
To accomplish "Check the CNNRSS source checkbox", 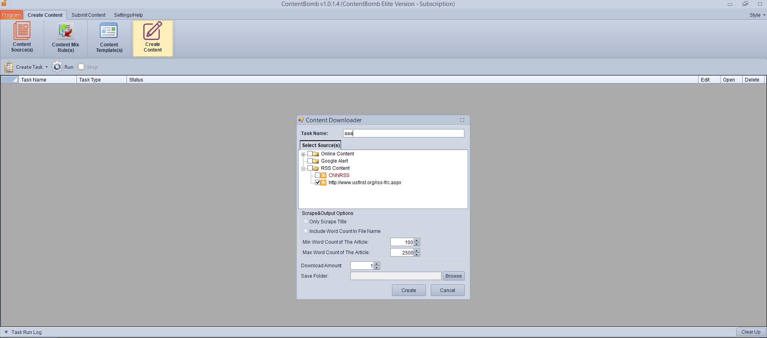I will pyautogui.click(x=317, y=175).
